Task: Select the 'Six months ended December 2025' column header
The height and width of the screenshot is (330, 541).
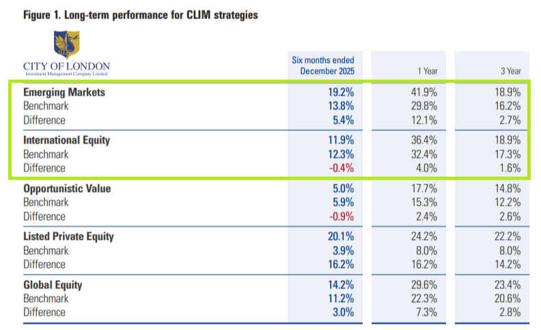Action: tap(323, 66)
